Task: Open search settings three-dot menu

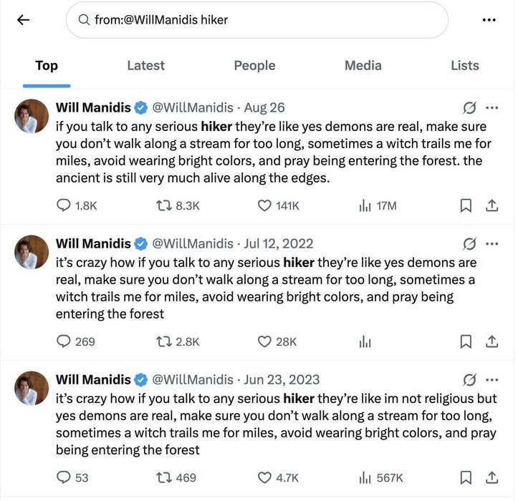Action: tap(489, 20)
